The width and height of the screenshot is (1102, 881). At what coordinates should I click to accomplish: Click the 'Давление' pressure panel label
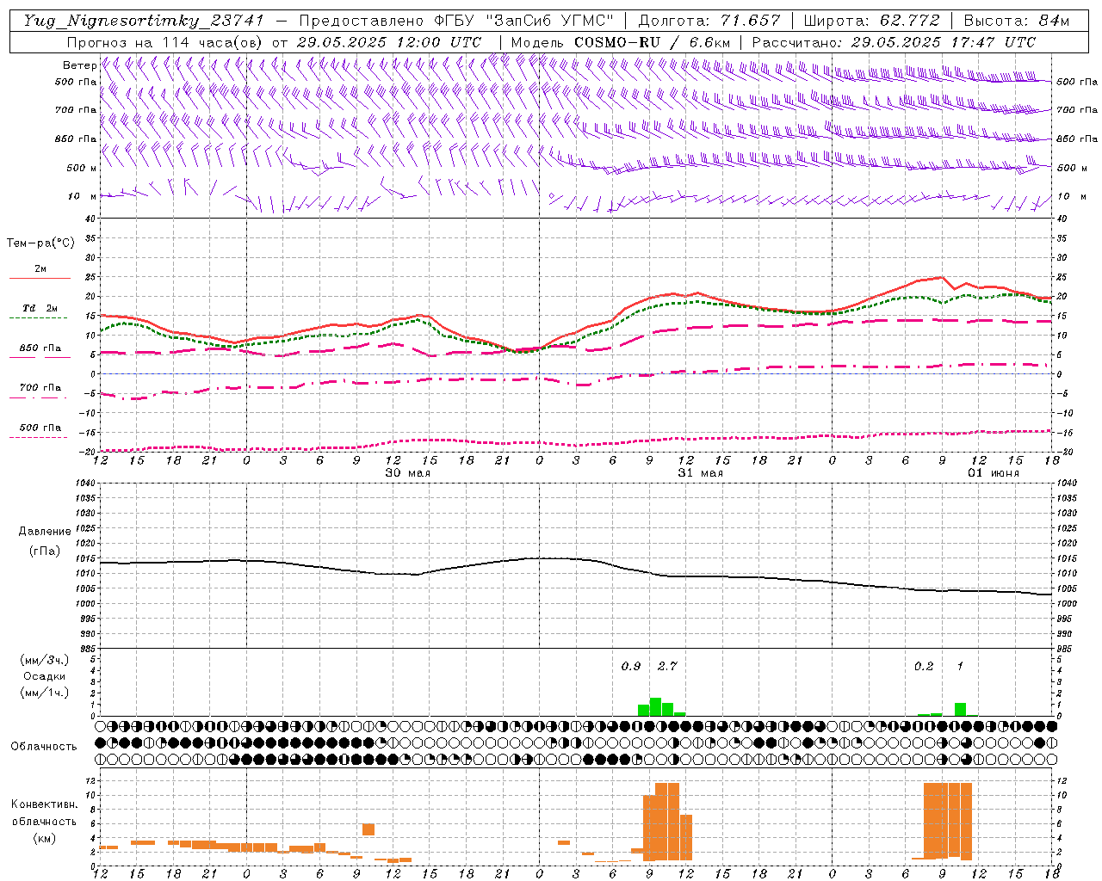tap(45, 532)
